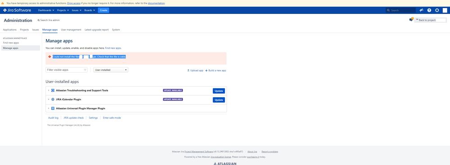
Task: Click the Enter safe mode link
Action: click(x=112, y=117)
